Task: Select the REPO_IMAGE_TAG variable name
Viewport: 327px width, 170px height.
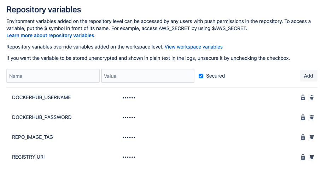Action: [33, 137]
